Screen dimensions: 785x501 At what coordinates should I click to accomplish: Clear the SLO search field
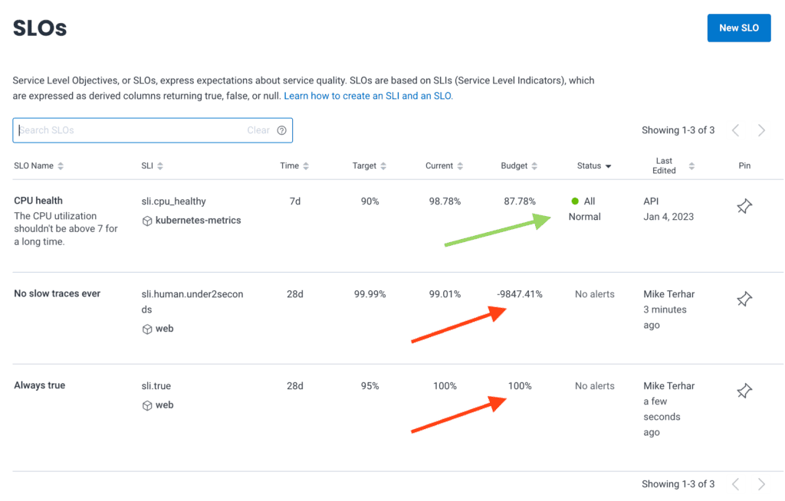click(258, 130)
